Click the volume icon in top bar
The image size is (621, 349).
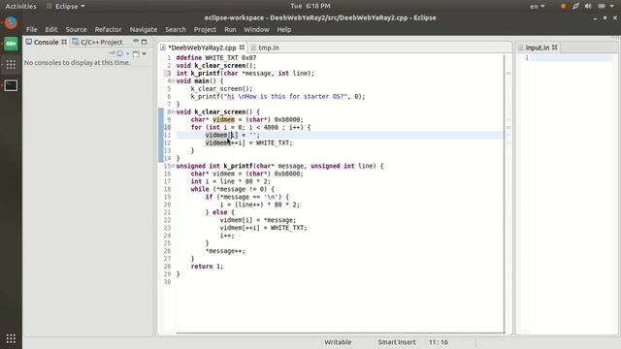[588, 6]
